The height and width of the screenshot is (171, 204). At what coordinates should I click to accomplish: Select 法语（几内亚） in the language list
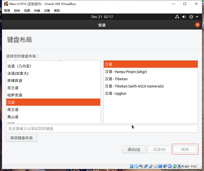coord(53,66)
